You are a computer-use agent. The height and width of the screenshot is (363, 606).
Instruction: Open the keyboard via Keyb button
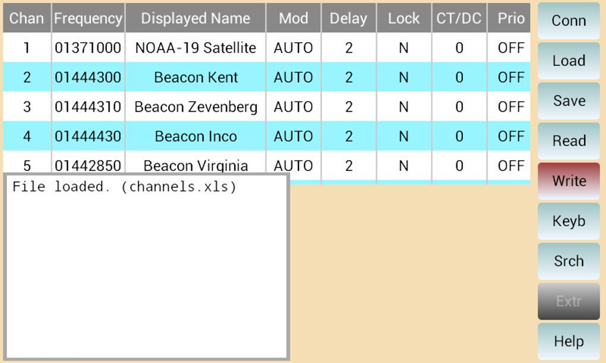[569, 221]
